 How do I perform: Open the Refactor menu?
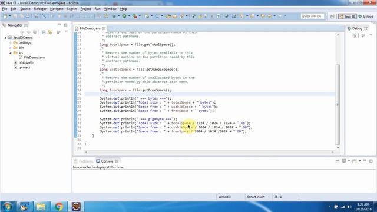(40, 9)
